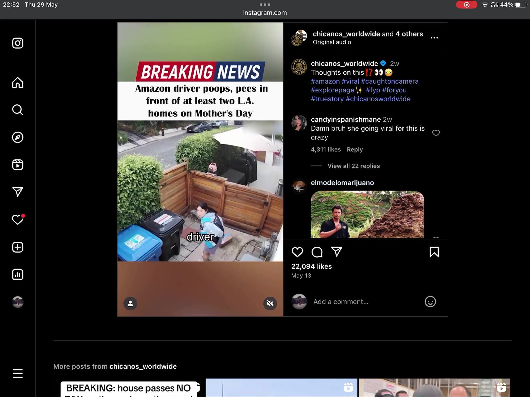The width and height of the screenshot is (530, 397).
Task: Open the BREAKING house passes post thumbnail
Action: coord(129,388)
